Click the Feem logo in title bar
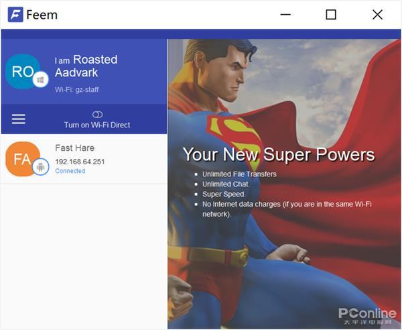The width and height of the screenshot is (402, 330). click(x=15, y=15)
